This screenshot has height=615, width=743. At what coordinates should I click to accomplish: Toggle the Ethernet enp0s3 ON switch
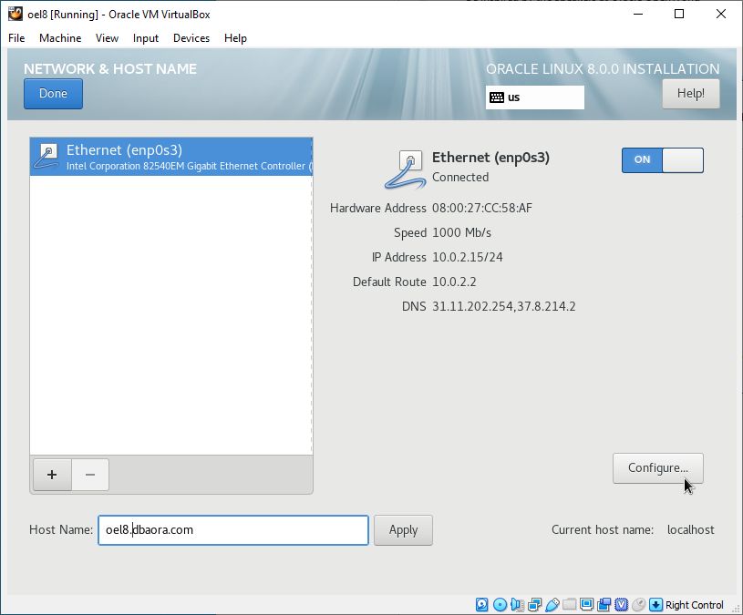coord(663,160)
